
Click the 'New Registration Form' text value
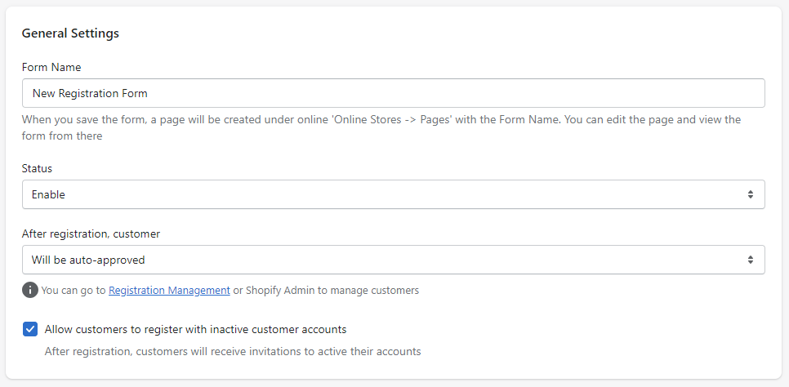(90, 93)
